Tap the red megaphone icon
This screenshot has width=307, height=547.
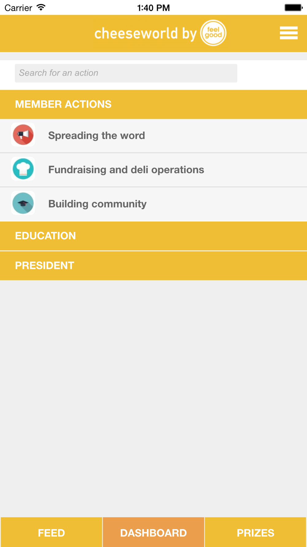23,135
